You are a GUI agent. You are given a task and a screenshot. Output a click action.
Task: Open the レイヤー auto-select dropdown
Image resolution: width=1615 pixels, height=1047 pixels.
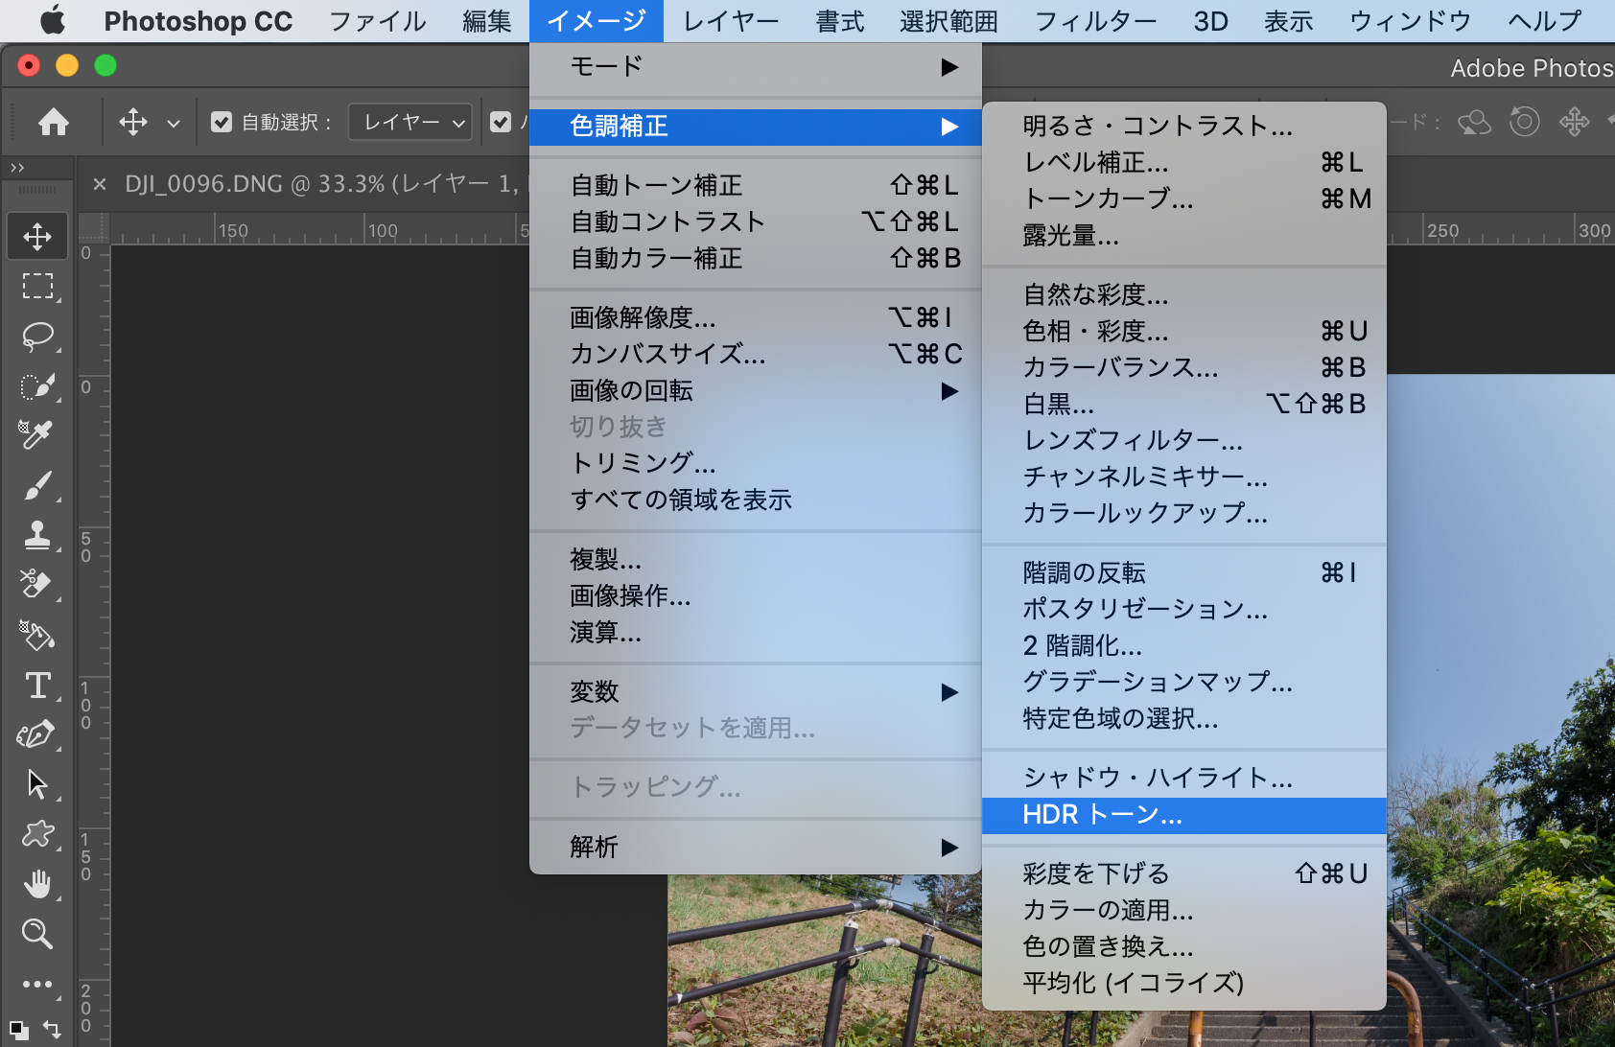(x=410, y=122)
